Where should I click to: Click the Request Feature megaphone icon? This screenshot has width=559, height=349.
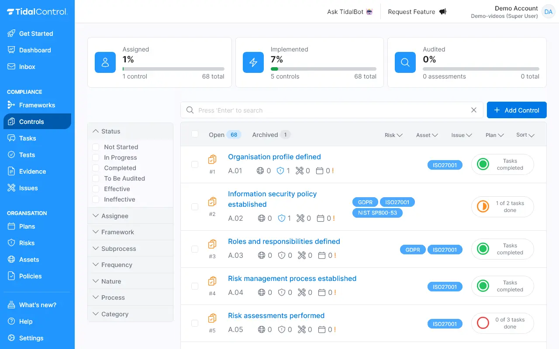tap(443, 12)
